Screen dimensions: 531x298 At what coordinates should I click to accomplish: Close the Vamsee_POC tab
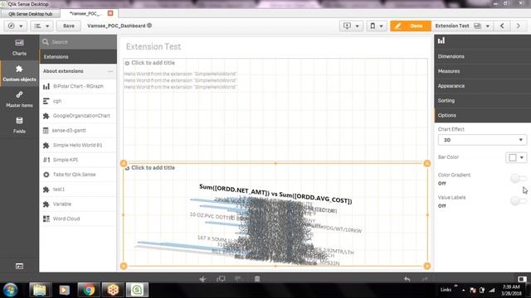[110, 13]
